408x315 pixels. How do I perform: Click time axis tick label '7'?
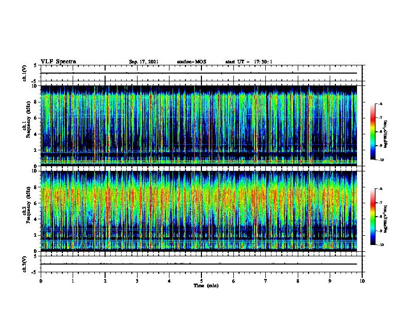click(x=266, y=281)
